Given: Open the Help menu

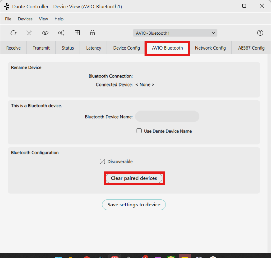Looking at the screenshot, I should click(59, 19).
